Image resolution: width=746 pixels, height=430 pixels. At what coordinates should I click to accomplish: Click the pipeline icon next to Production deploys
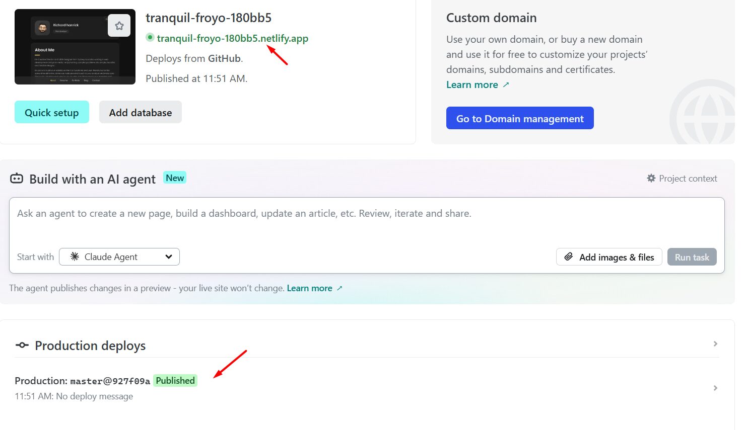pos(22,345)
